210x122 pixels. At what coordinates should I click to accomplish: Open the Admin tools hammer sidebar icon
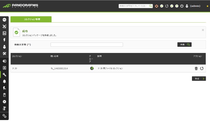pos(4,109)
